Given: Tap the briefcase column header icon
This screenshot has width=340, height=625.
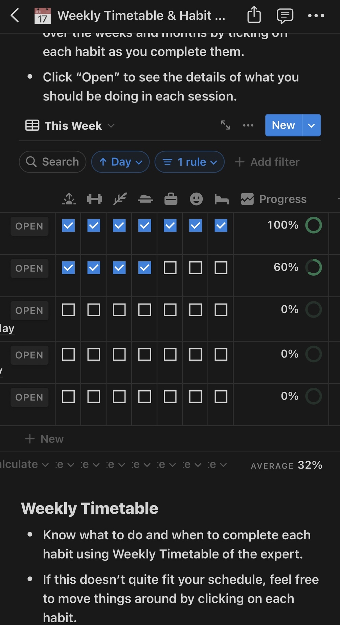Looking at the screenshot, I should click(x=171, y=199).
